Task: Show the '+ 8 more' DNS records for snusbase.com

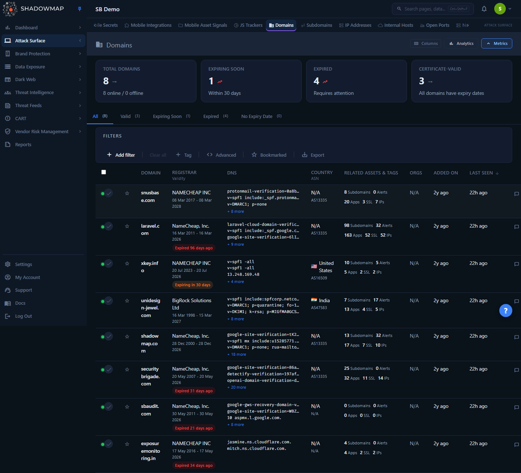Action: (x=236, y=211)
